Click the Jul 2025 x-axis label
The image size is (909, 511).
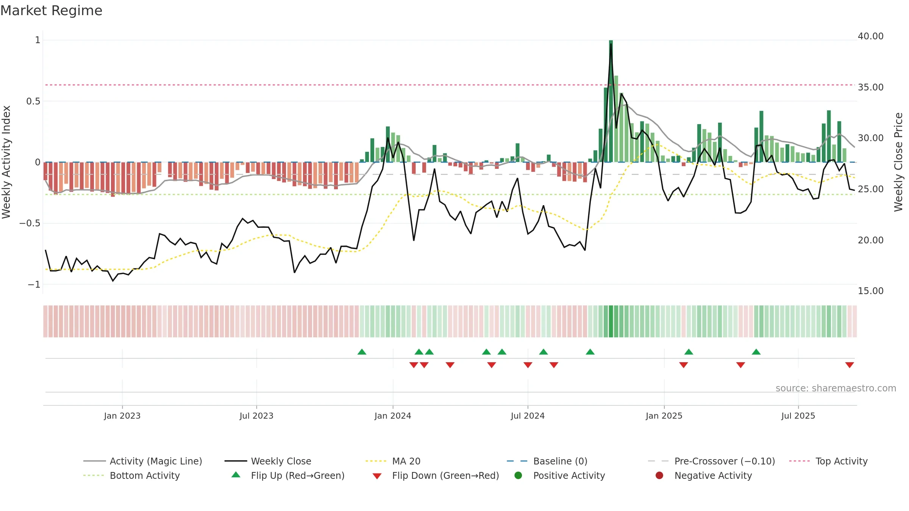(x=798, y=416)
